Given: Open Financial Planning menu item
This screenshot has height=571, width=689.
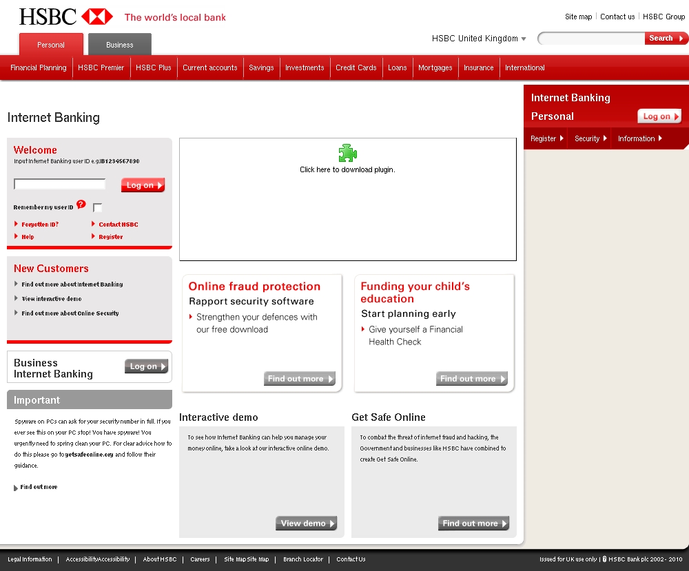Looking at the screenshot, I should [x=39, y=68].
